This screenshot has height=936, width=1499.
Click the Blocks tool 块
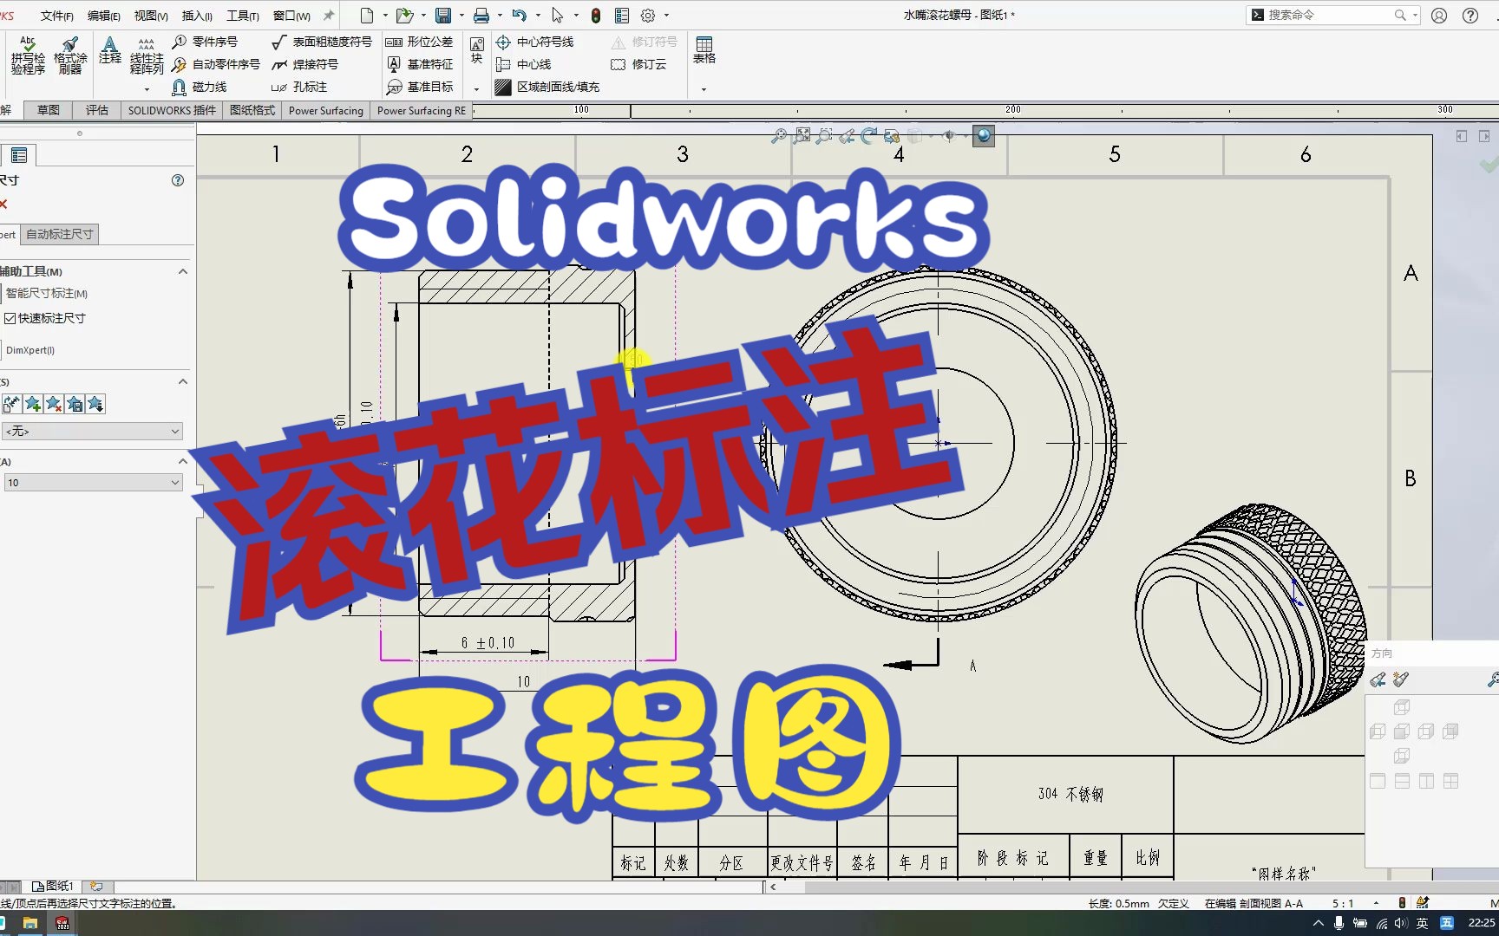[x=476, y=50]
